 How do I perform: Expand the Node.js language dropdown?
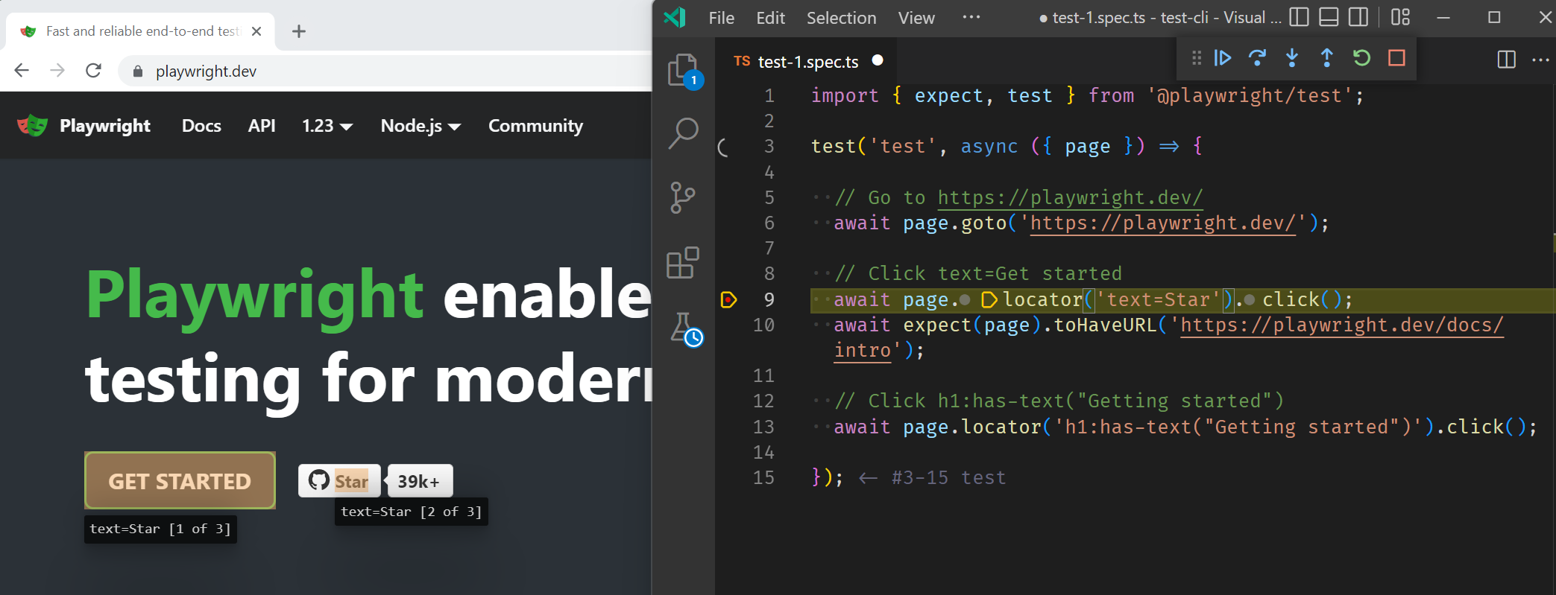coord(421,126)
